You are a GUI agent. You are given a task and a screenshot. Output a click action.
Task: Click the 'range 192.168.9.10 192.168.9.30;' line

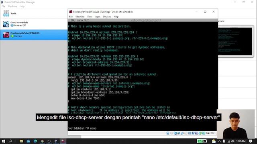[95, 80]
